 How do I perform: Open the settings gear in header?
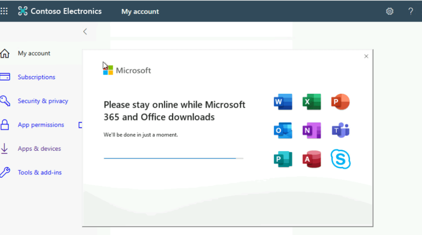click(389, 11)
